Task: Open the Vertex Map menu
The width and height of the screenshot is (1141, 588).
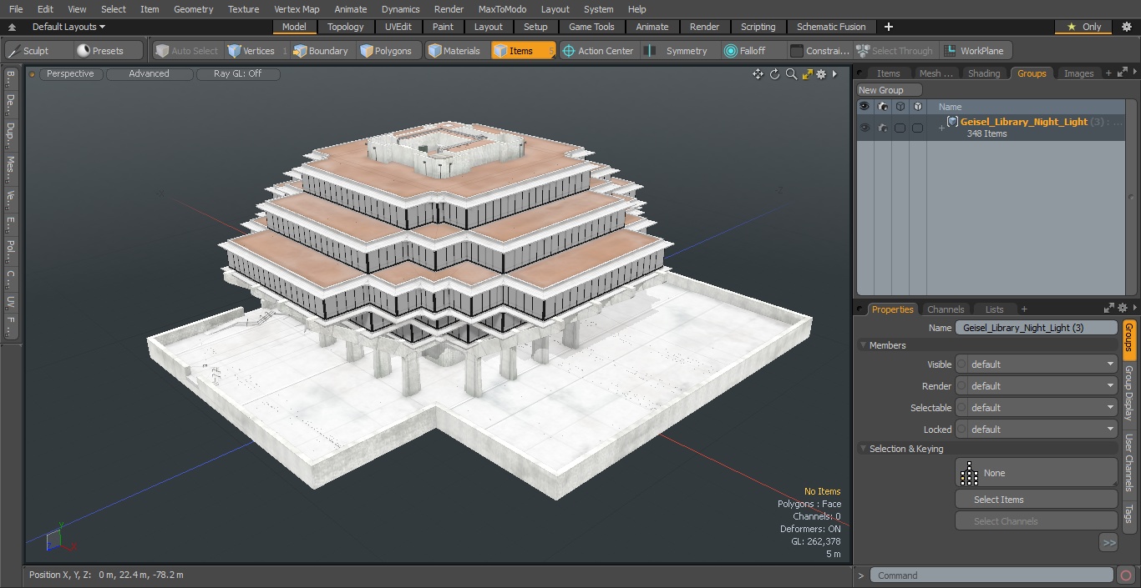Action: [297, 9]
